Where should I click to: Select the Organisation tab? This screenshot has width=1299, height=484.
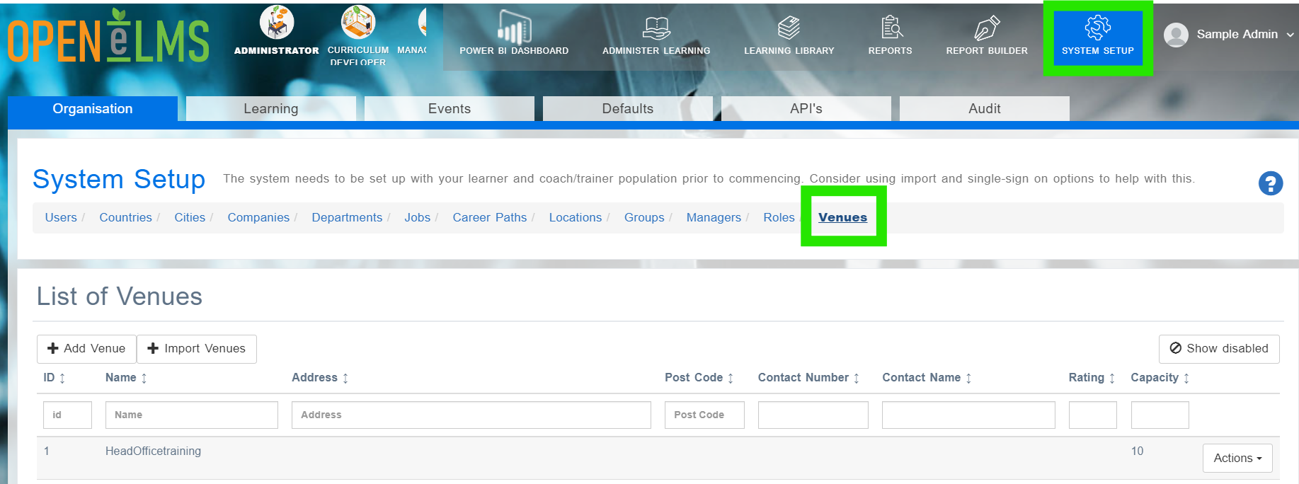tap(93, 109)
